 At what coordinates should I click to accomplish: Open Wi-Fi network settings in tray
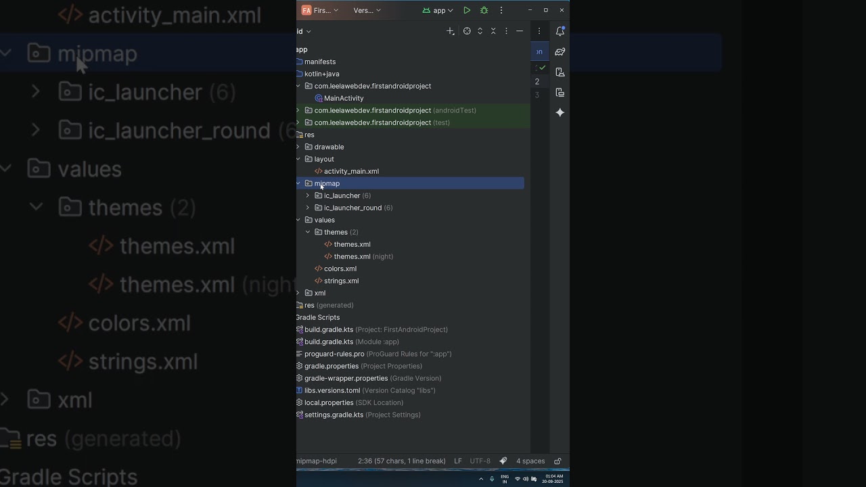[518, 478]
